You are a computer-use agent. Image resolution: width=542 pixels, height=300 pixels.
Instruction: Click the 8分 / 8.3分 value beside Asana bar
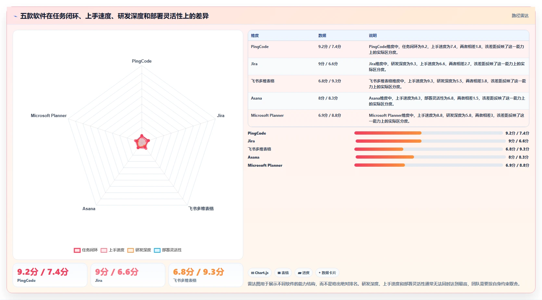[x=519, y=157]
